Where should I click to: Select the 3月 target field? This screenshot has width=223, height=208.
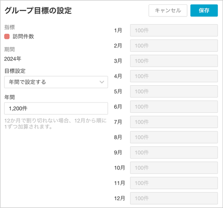(x=174, y=61)
